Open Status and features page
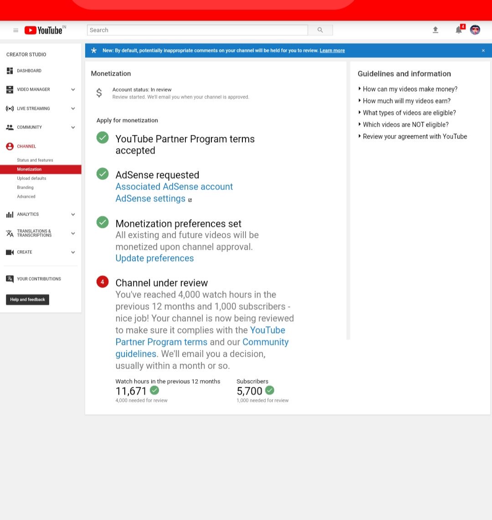The height and width of the screenshot is (520, 492). tap(35, 160)
